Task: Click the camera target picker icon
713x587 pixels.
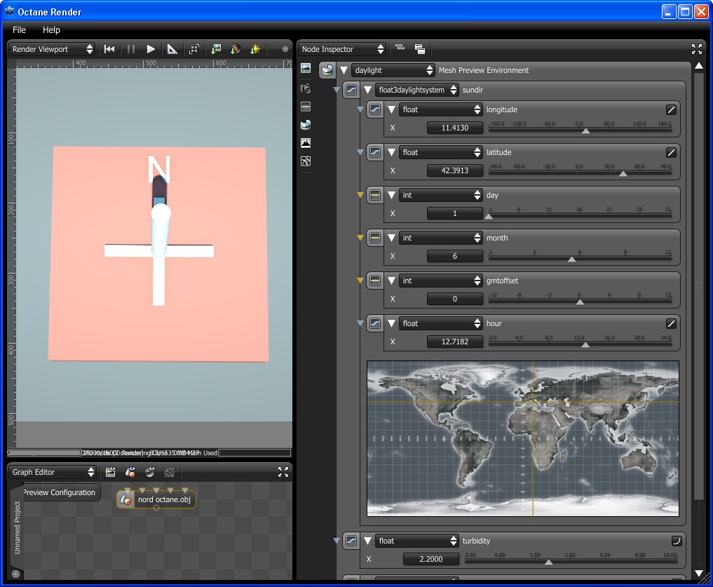Action: [x=236, y=49]
